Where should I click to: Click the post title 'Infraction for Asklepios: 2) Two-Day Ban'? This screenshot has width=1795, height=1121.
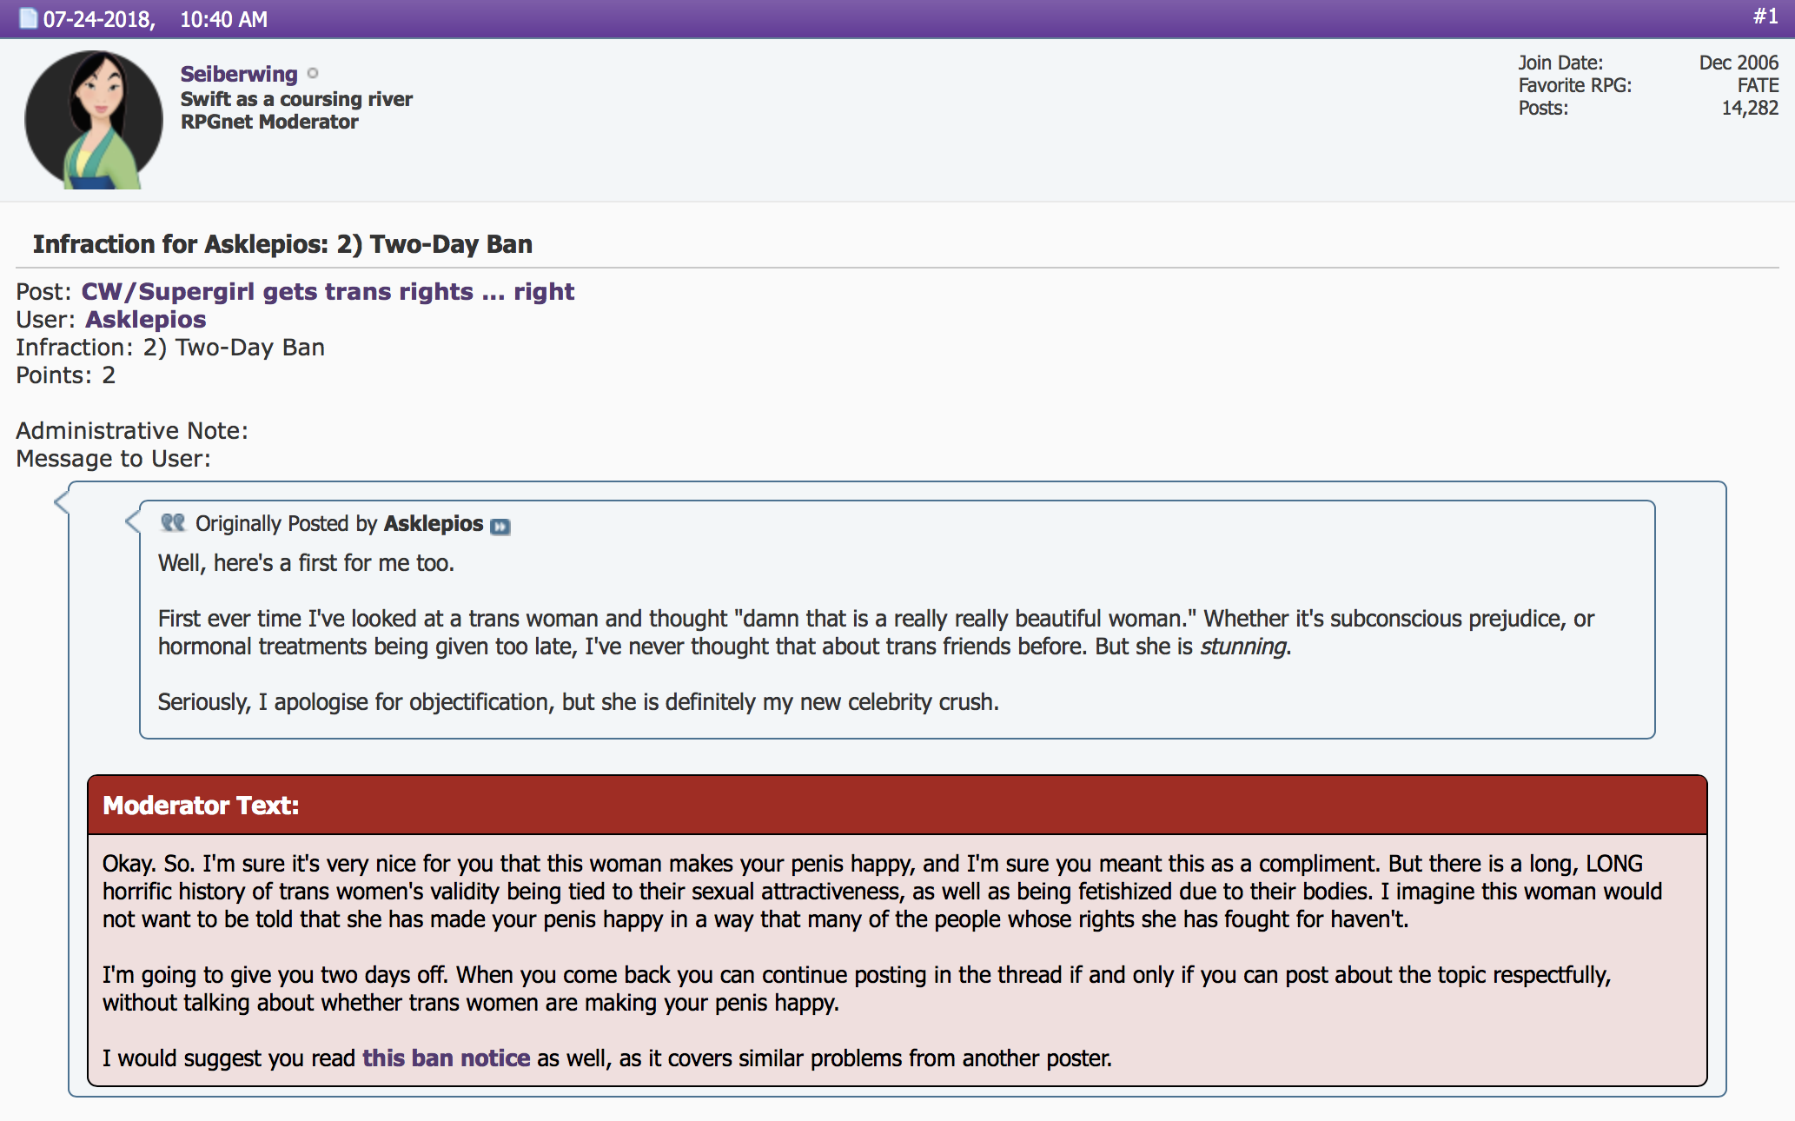[x=282, y=244]
